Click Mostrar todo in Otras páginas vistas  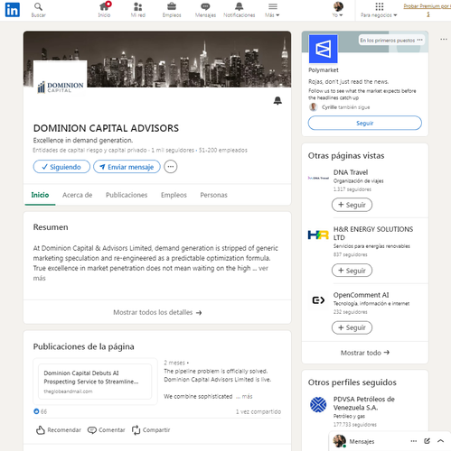point(365,353)
